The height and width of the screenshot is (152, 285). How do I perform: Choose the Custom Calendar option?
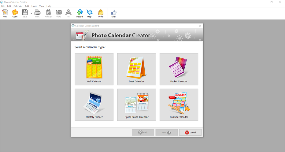[x=179, y=105]
